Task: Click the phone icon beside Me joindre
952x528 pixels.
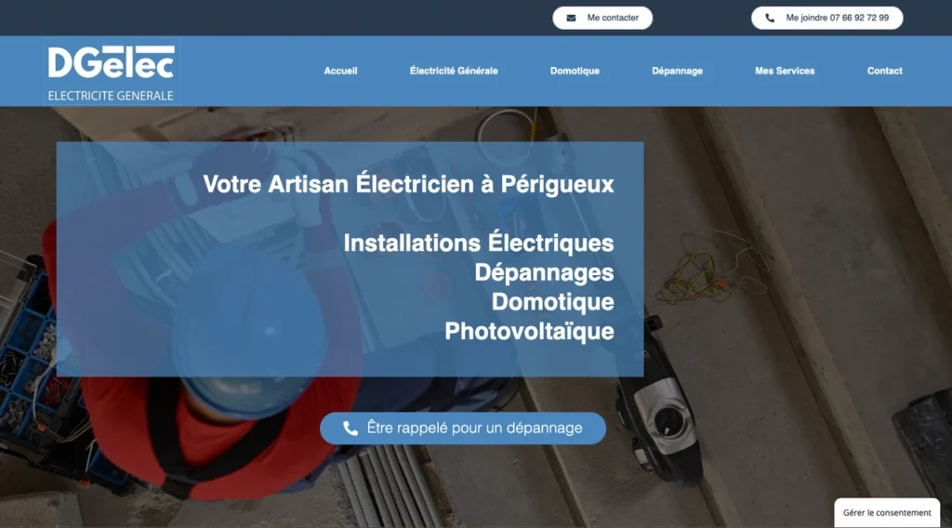Action: (770, 19)
